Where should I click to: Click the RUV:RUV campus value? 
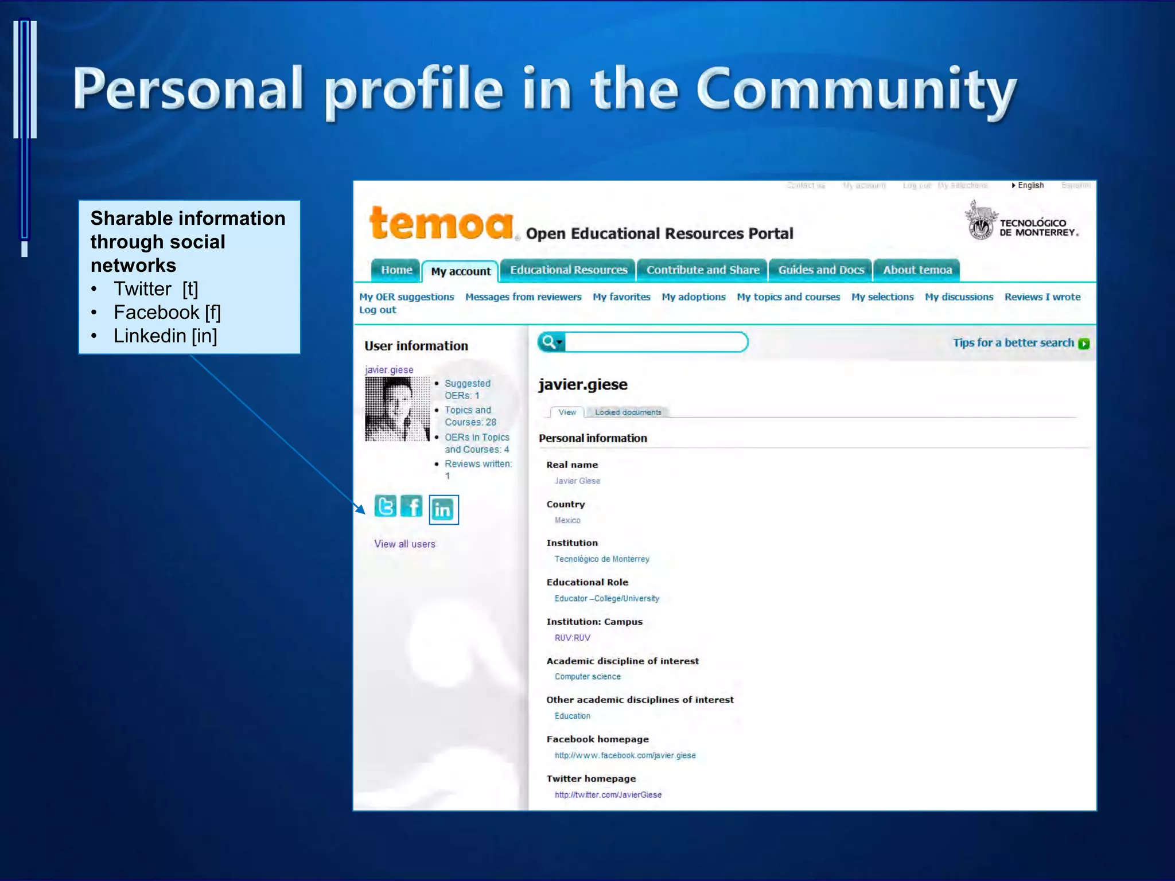pyautogui.click(x=572, y=638)
